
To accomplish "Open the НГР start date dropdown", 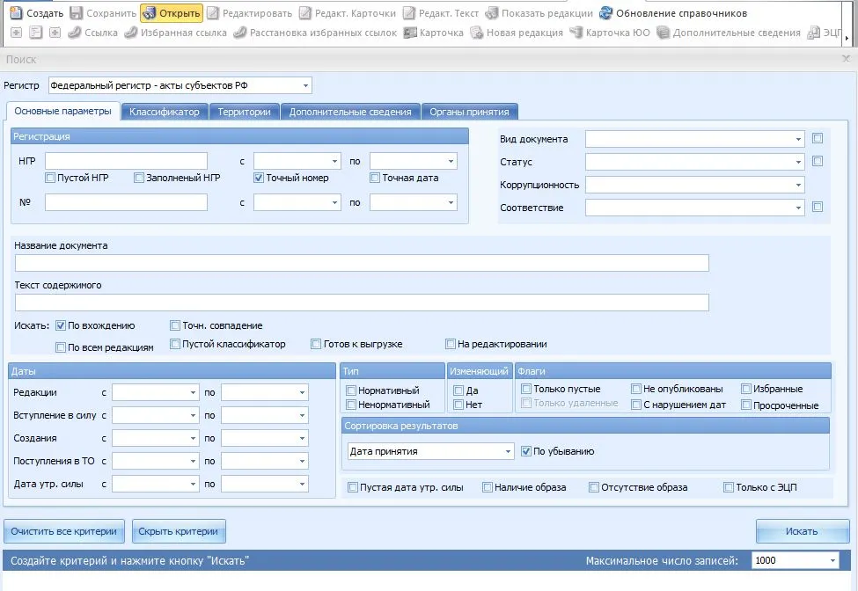I will (334, 161).
